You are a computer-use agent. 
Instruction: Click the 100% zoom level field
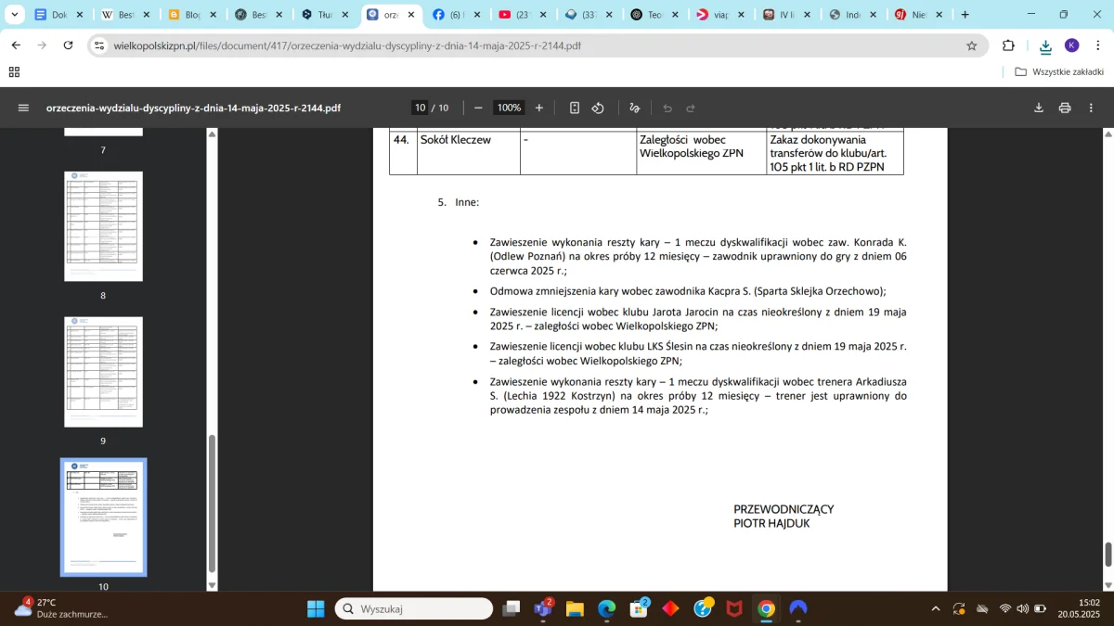(x=509, y=108)
